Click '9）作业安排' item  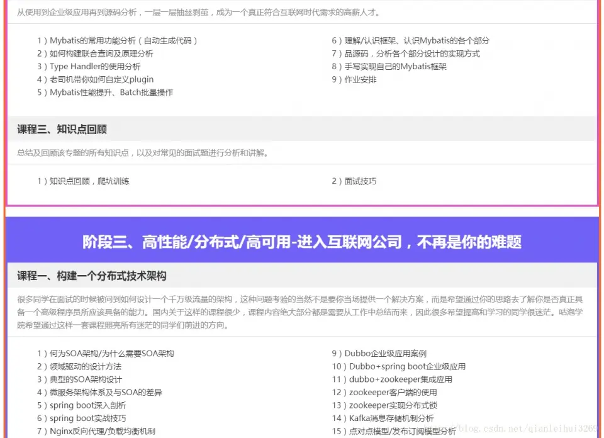(354, 79)
